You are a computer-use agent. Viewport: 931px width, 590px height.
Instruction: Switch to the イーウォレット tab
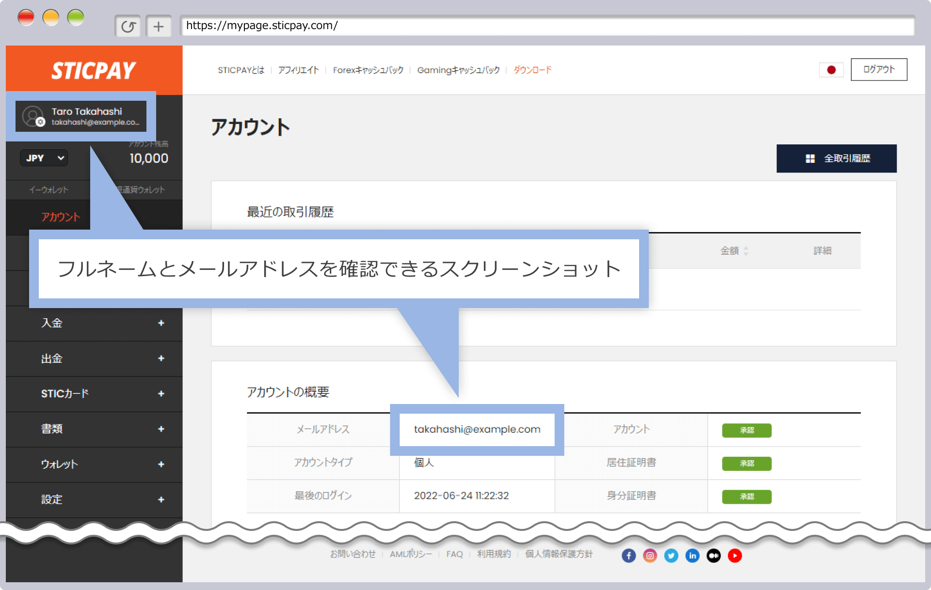tap(48, 190)
